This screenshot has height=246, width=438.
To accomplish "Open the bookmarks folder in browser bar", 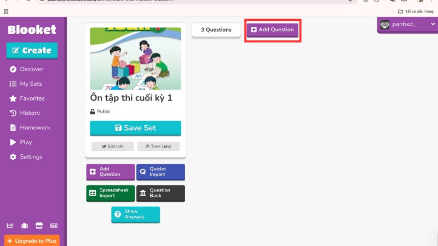I will [x=416, y=11].
